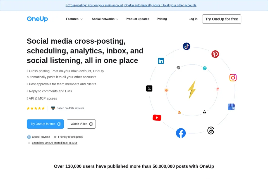
Task: Click the Pinterest logo icon
Action: [x=215, y=54]
